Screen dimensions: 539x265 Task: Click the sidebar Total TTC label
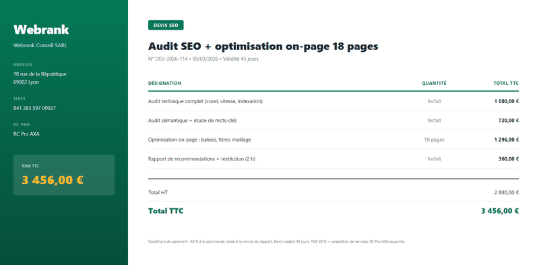[x=30, y=166]
